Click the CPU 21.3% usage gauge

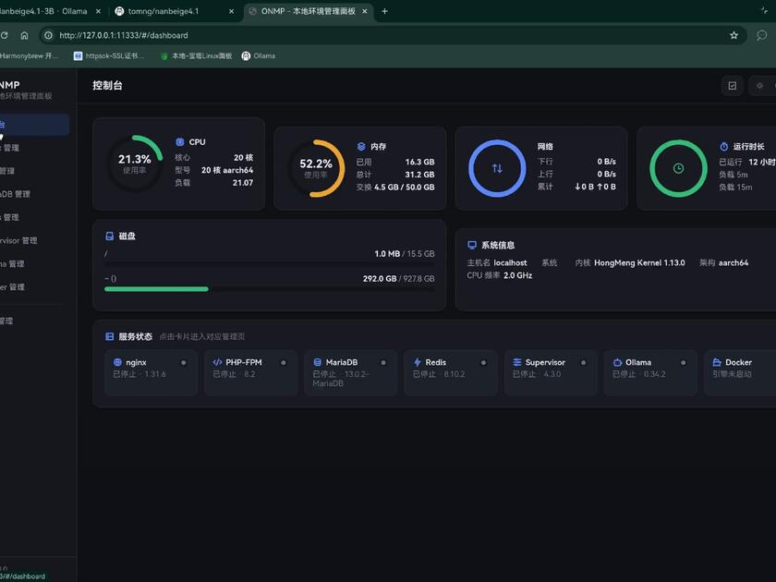pyautogui.click(x=135, y=164)
